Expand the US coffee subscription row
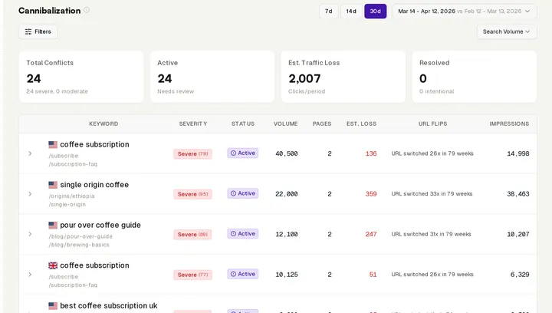The width and height of the screenshot is (552, 313). [30, 153]
